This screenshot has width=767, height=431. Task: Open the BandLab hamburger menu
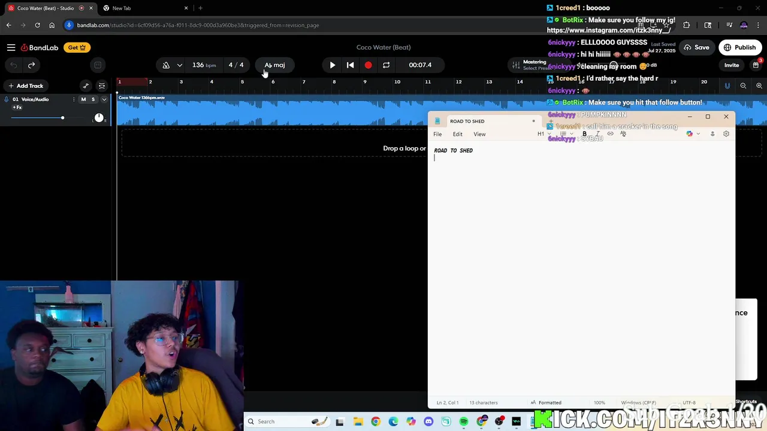coord(11,47)
